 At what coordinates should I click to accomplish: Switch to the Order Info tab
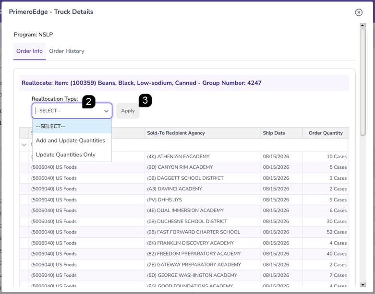pos(29,51)
